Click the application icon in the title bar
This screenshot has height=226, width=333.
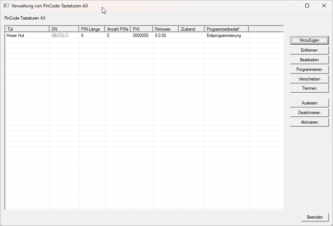tap(6, 6)
